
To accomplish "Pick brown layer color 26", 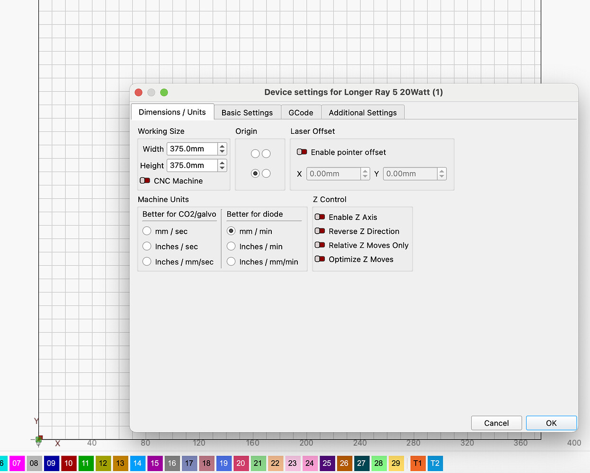I will click(344, 463).
